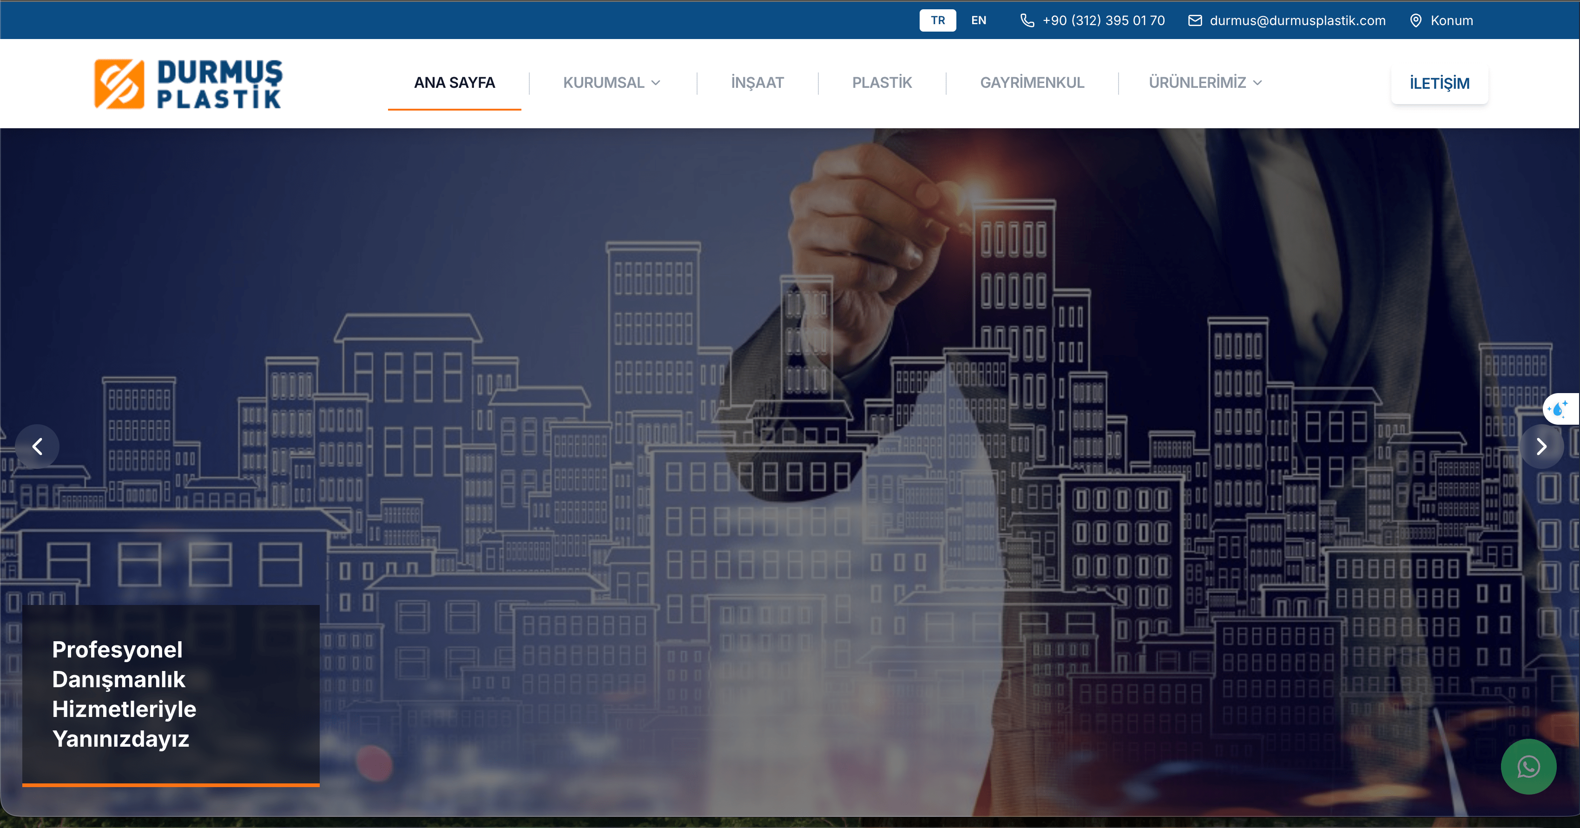Screen dimensions: 1580x828
Task: Expand the ÜRÜNLERİMİZ dropdown menu
Action: (1197, 83)
